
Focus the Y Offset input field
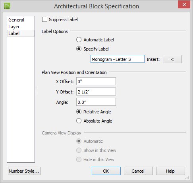tap(96, 91)
